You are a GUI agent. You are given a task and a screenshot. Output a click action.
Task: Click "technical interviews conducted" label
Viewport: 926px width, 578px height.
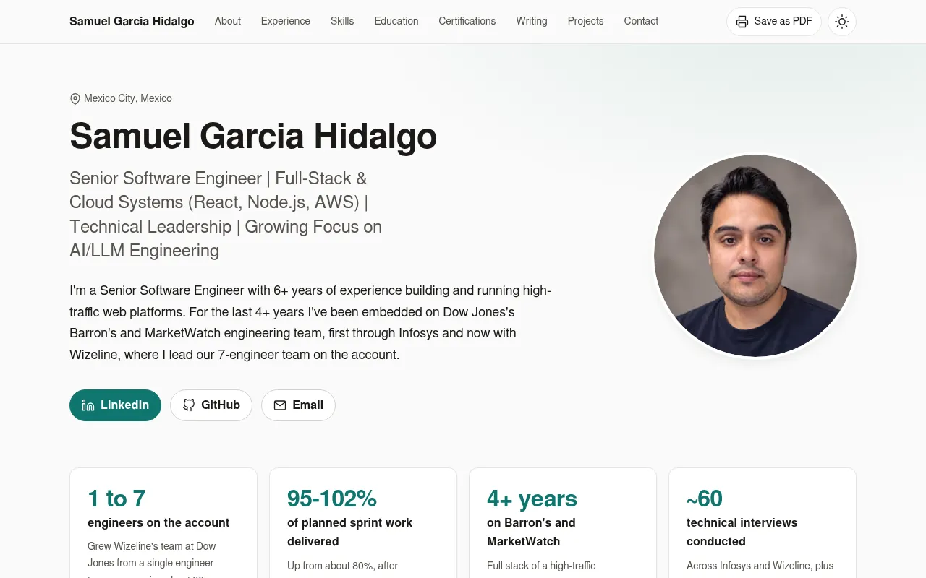click(x=742, y=532)
